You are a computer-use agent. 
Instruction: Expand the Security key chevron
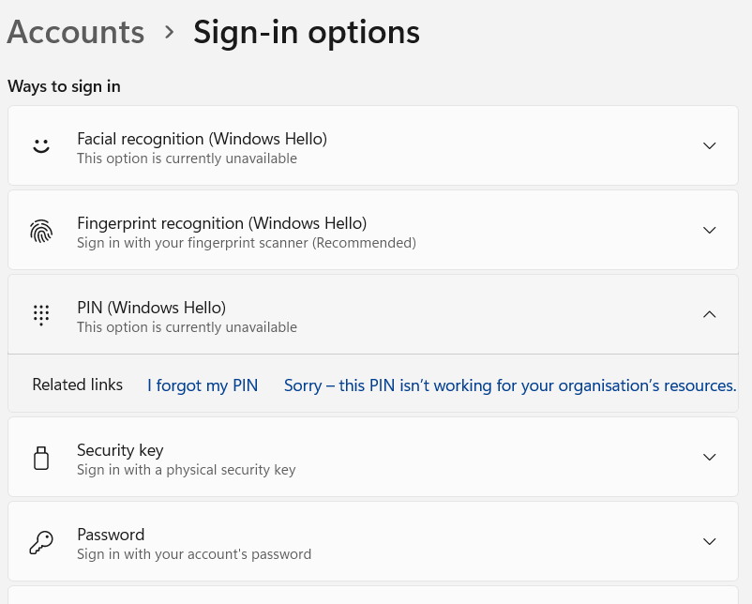pyautogui.click(x=709, y=458)
